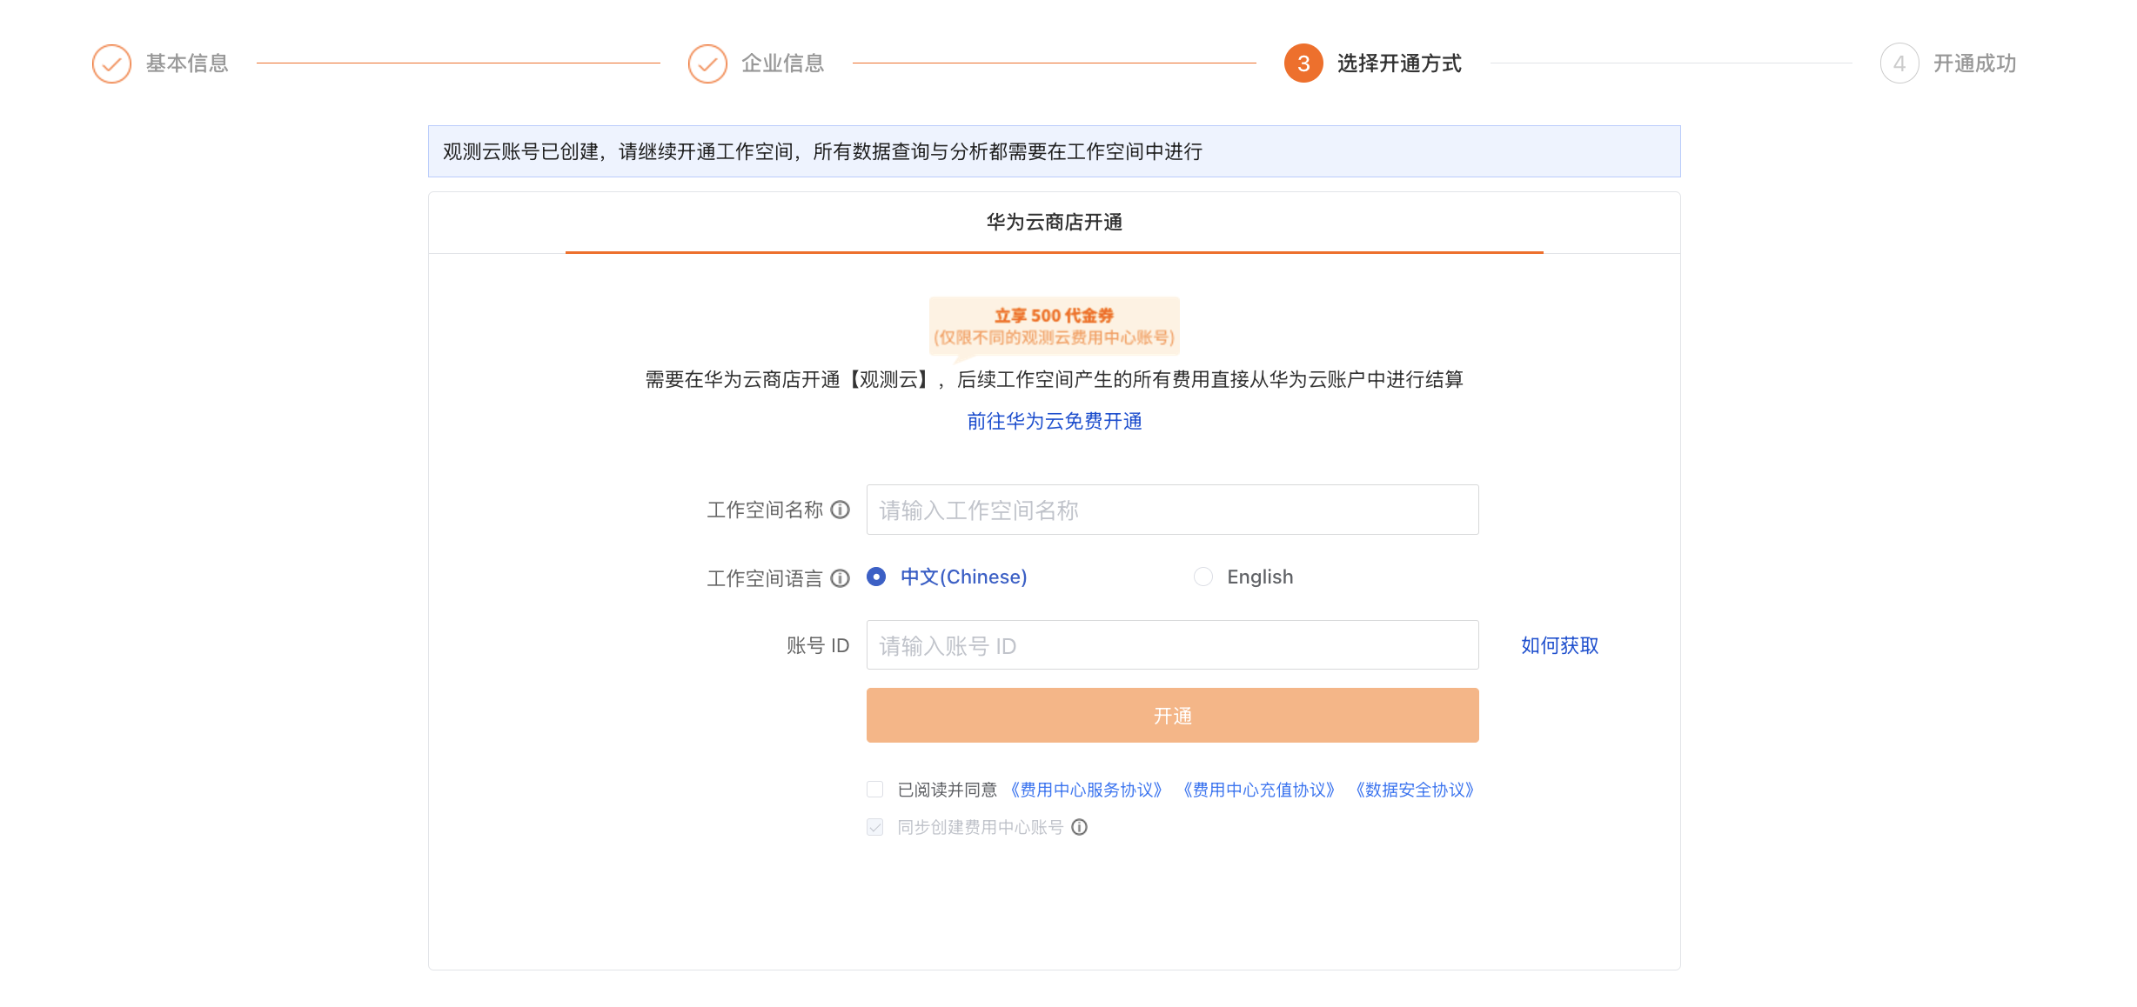Select the English language radio button
The height and width of the screenshot is (1007, 2137).
point(1203,577)
